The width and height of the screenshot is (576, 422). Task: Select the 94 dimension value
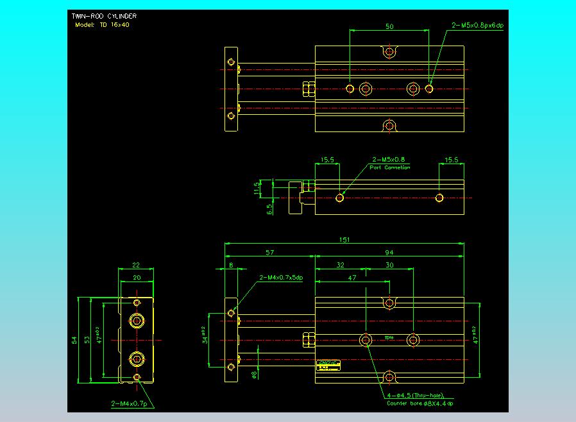pos(389,253)
